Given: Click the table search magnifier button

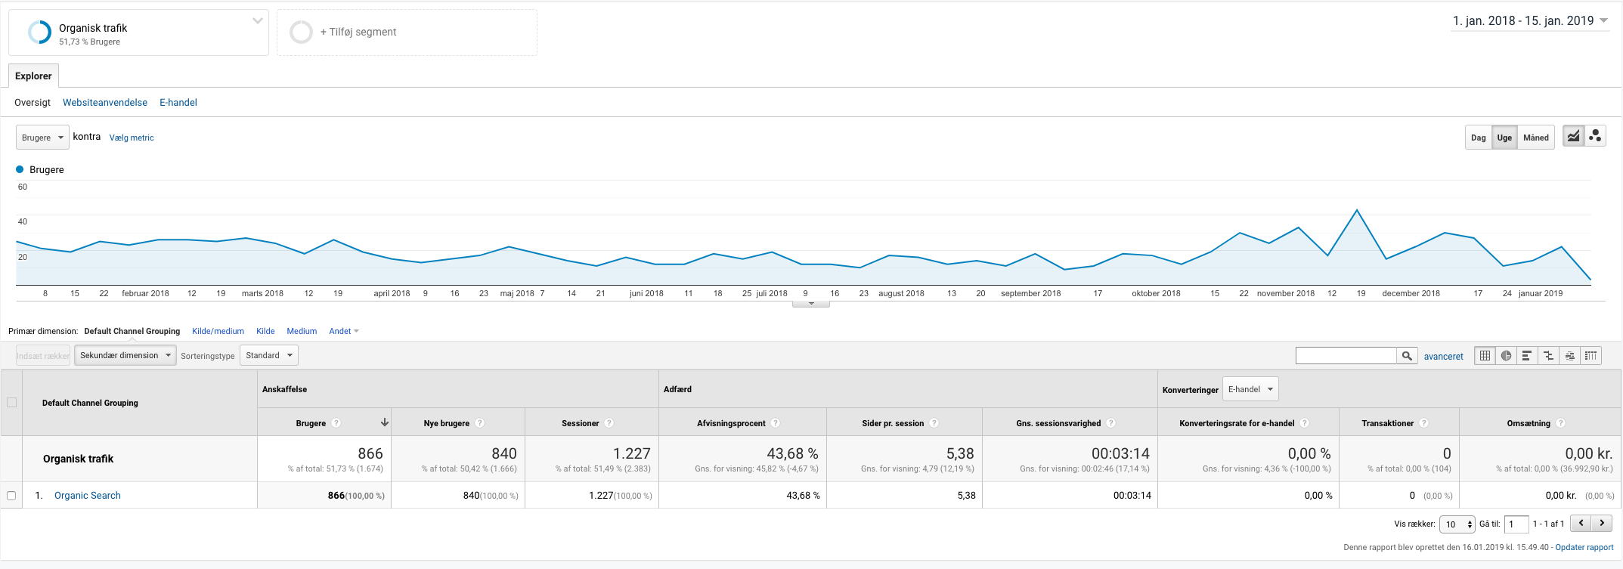Looking at the screenshot, I should click(1407, 356).
